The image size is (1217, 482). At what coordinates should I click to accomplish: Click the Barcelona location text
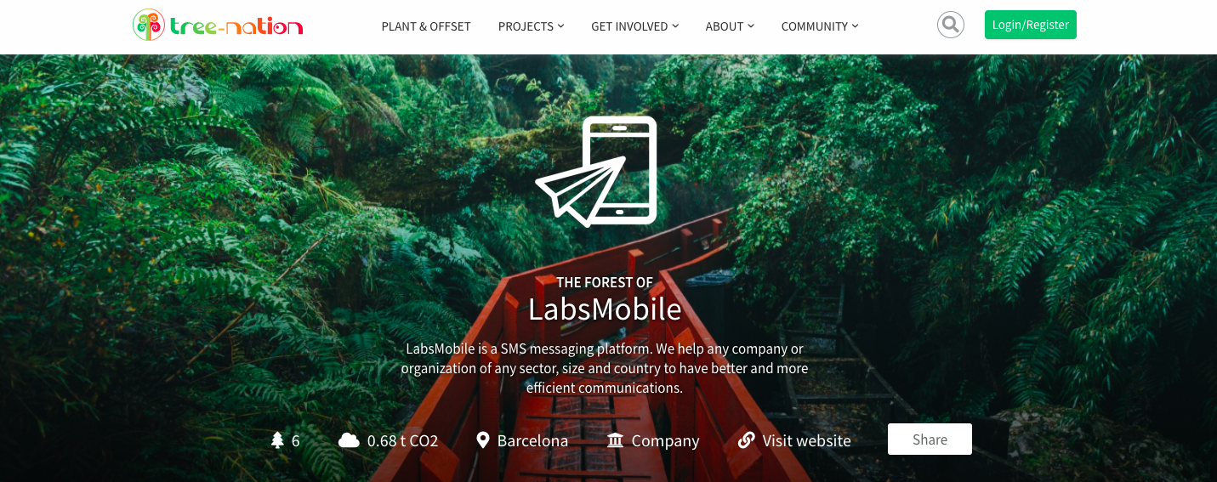532,440
